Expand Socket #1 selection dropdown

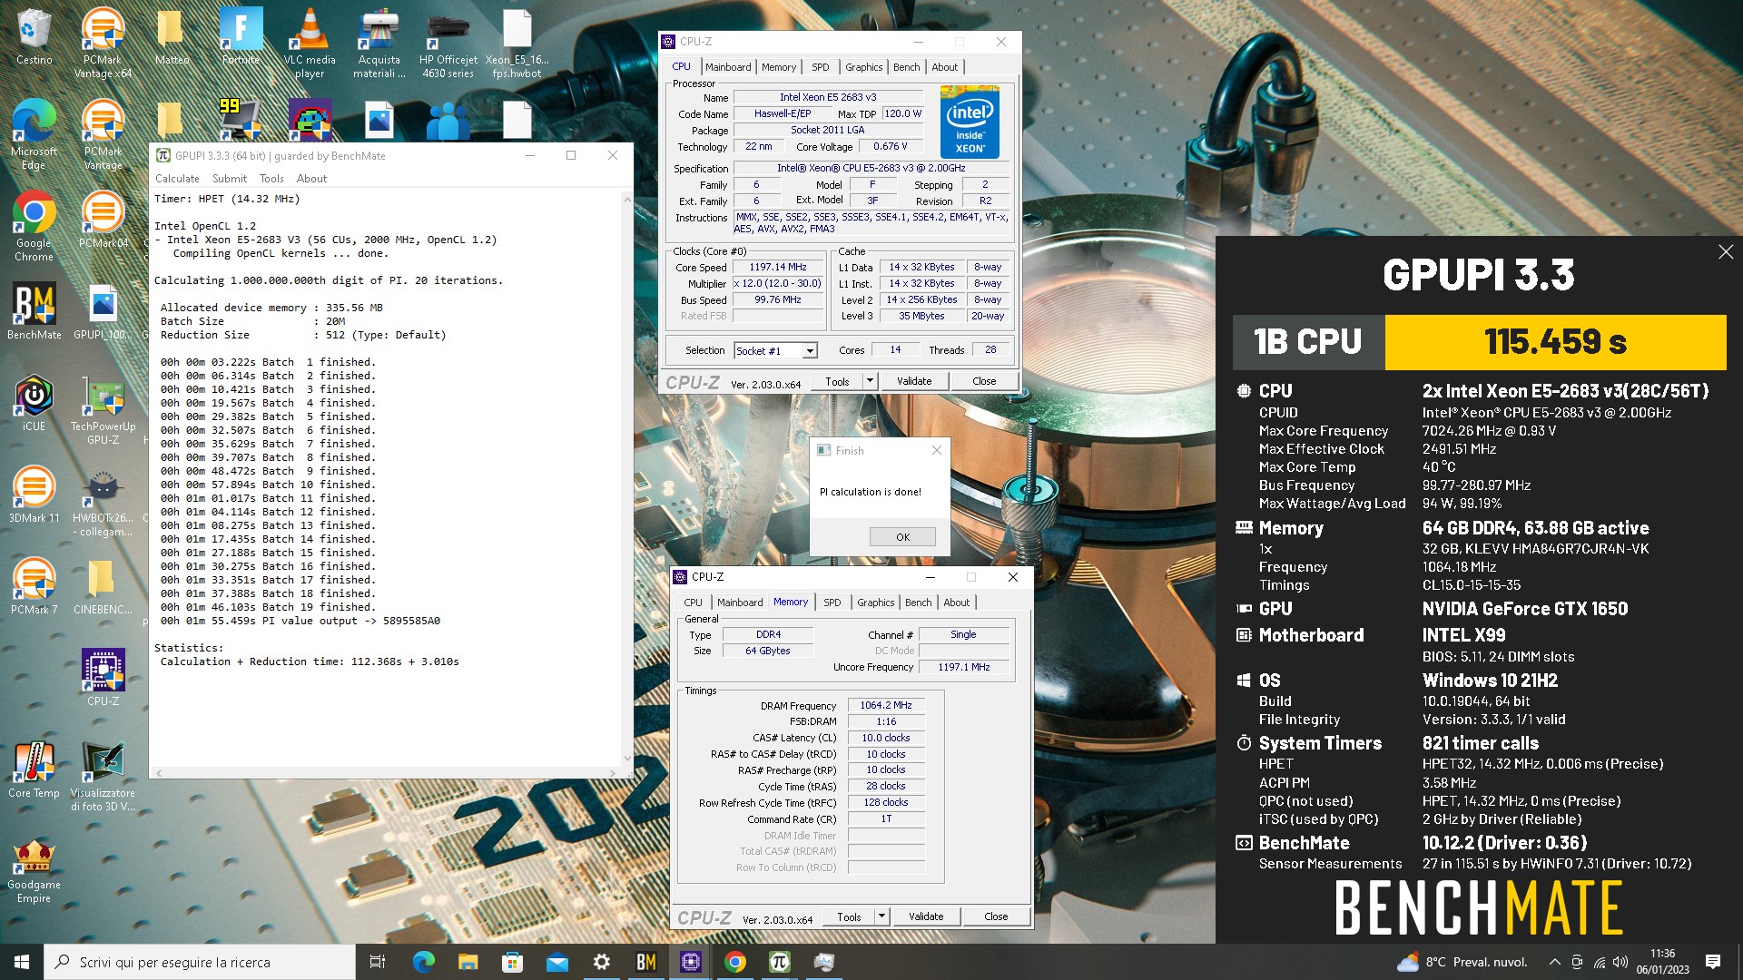click(x=810, y=350)
